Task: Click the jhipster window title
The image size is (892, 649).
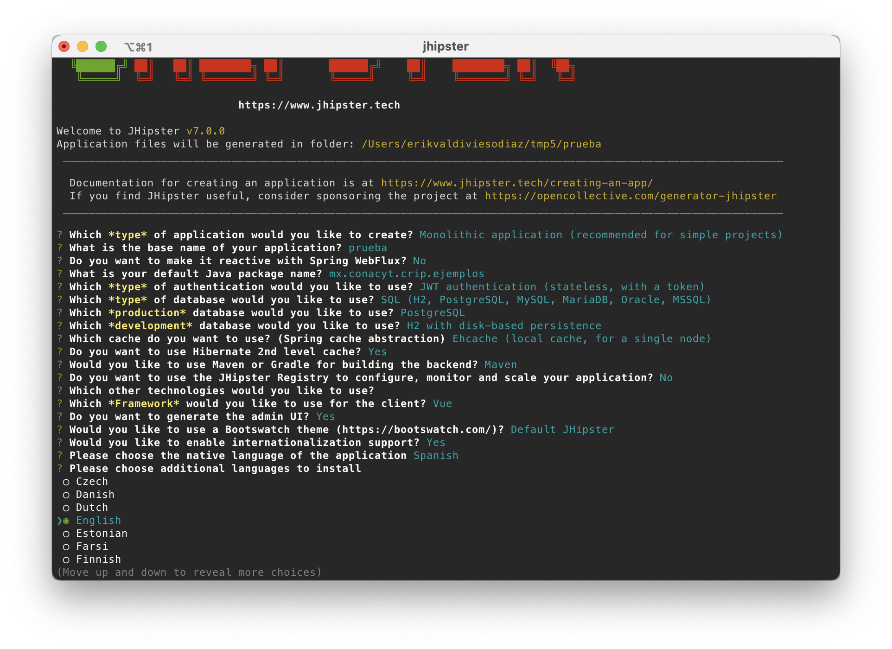Action: click(x=446, y=46)
